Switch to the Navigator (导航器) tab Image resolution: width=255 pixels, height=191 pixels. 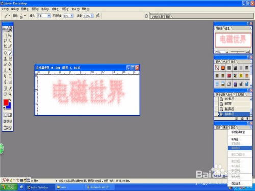click(x=219, y=28)
